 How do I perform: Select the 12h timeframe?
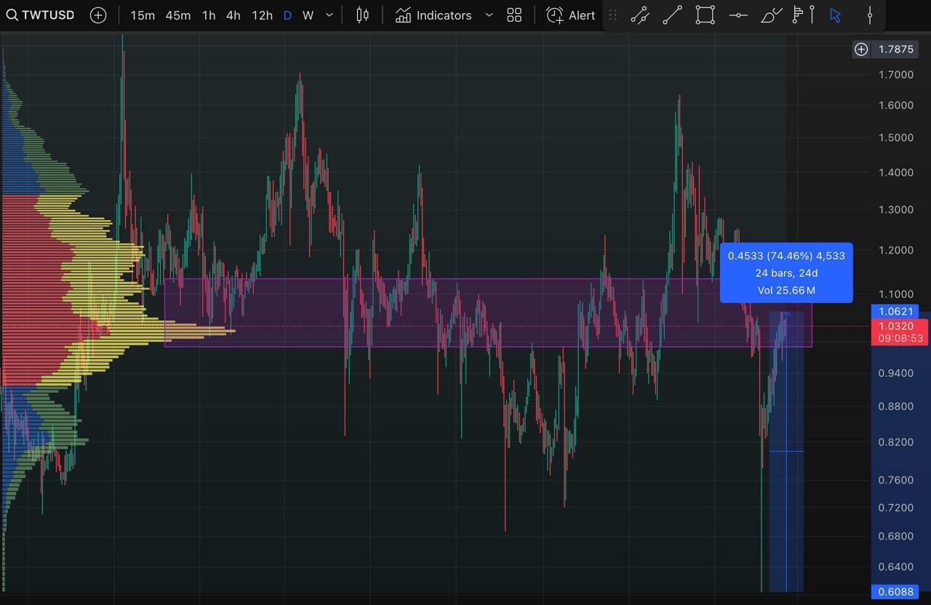pyautogui.click(x=262, y=15)
